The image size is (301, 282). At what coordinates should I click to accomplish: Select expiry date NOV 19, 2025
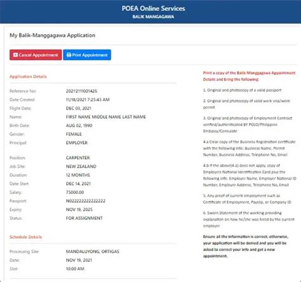[79, 210]
